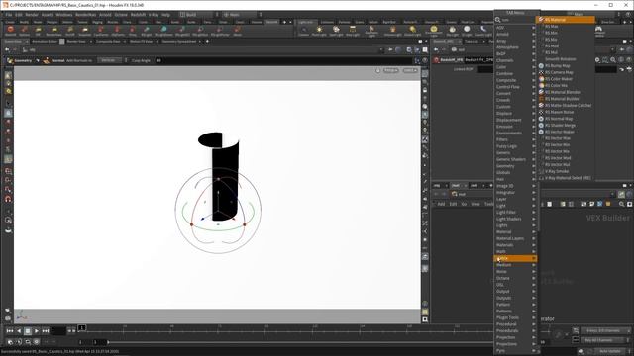
Task: Expand the Displacement category submenu
Action: 515,120
